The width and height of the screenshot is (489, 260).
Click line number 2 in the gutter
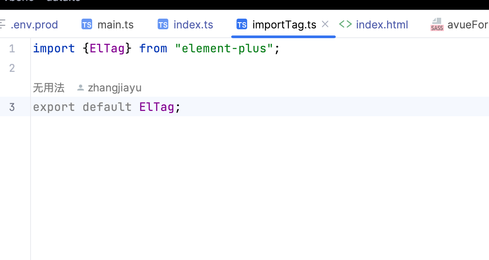point(12,68)
